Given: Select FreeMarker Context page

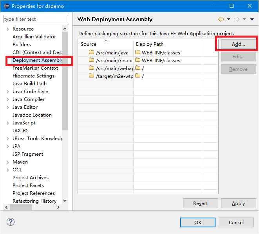Looking at the screenshot, I should (x=35, y=68).
